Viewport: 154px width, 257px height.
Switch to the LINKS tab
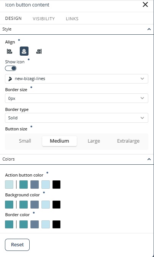click(72, 19)
